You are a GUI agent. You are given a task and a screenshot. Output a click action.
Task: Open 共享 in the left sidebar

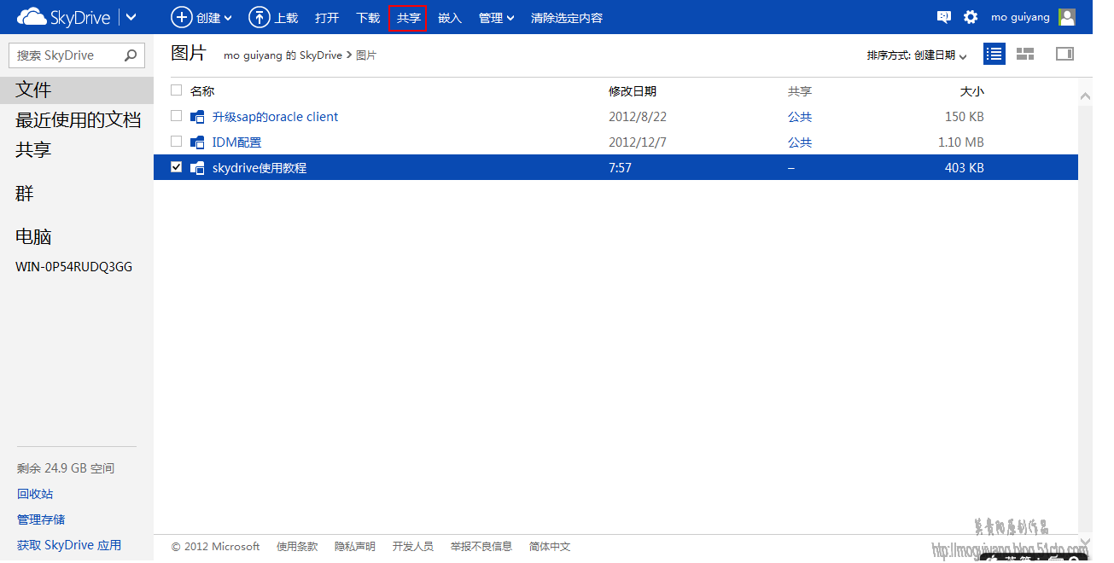[33, 150]
